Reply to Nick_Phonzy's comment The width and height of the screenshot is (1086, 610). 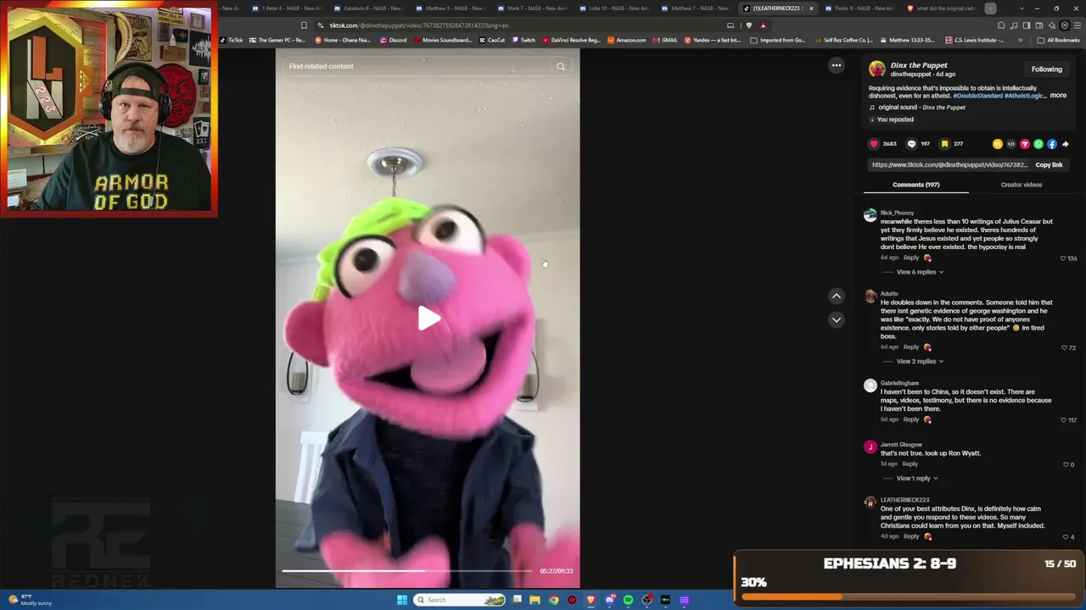pyautogui.click(x=910, y=258)
